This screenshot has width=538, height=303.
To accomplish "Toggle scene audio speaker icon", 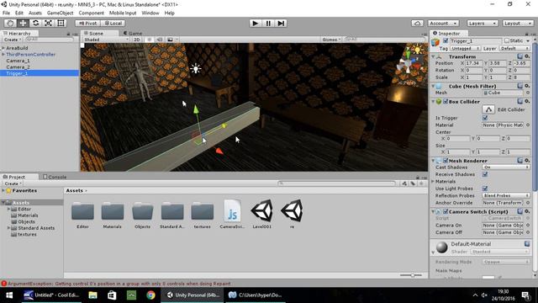I will [x=160, y=40].
